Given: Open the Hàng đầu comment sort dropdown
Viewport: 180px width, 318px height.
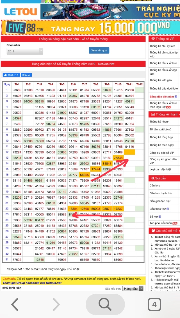Looking at the screenshot, I should pos(133,288).
